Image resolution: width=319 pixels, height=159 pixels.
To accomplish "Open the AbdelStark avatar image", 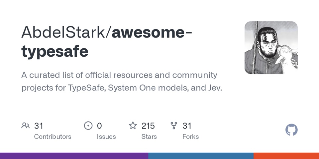I will [271, 48].
